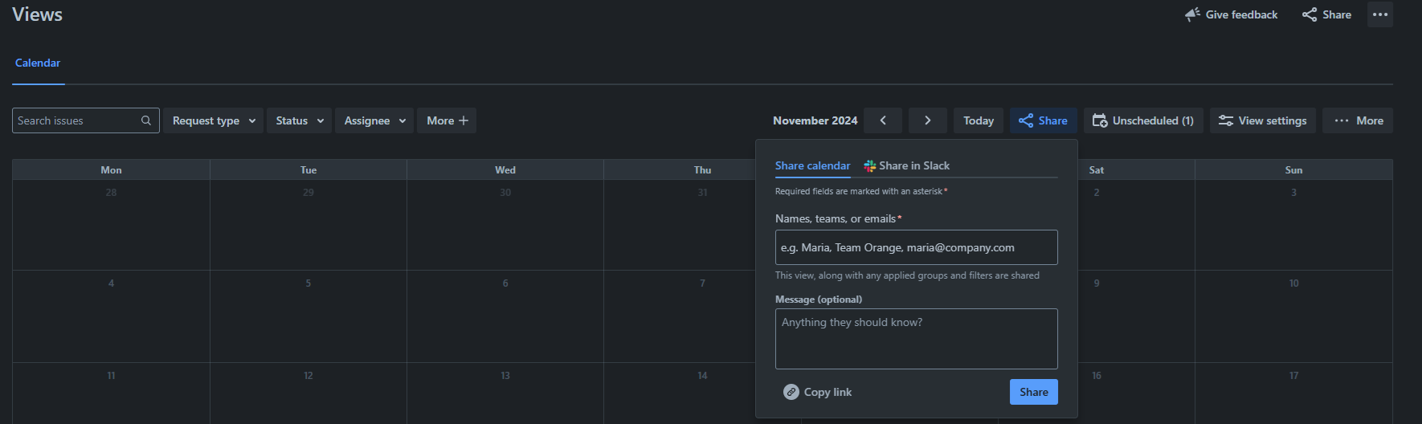Add more filters with More +
Screen dimensions: 1422x424
447,120
